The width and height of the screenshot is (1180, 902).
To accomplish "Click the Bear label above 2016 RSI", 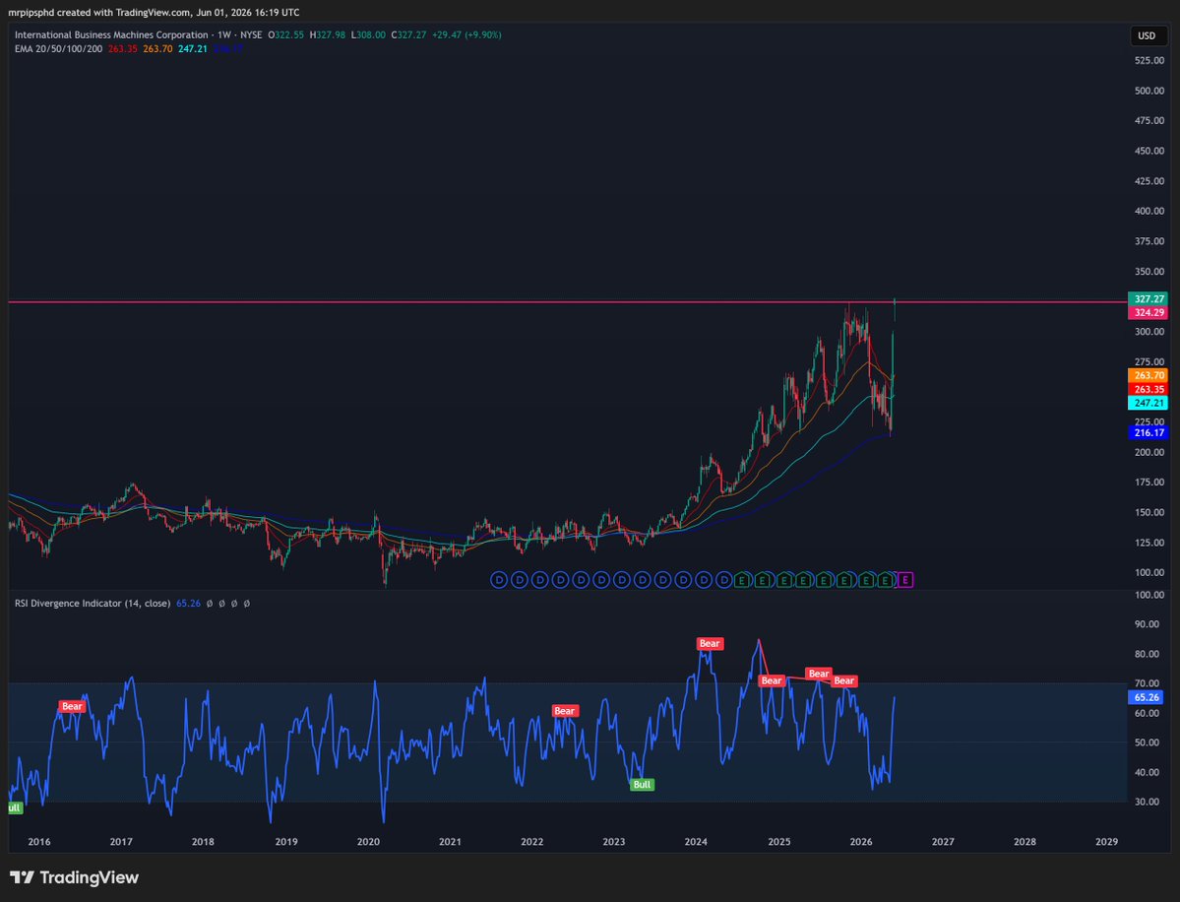I will 72,706.
